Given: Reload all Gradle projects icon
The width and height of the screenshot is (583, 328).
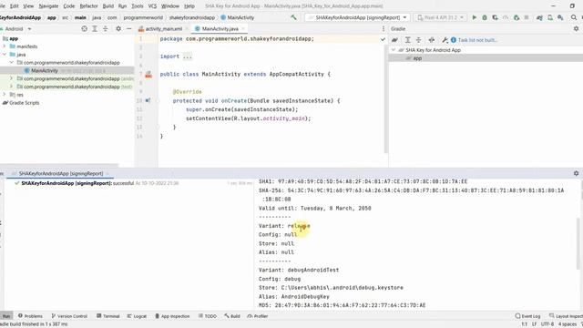Looking at the screenshot, I should click(x=394, y=40).
